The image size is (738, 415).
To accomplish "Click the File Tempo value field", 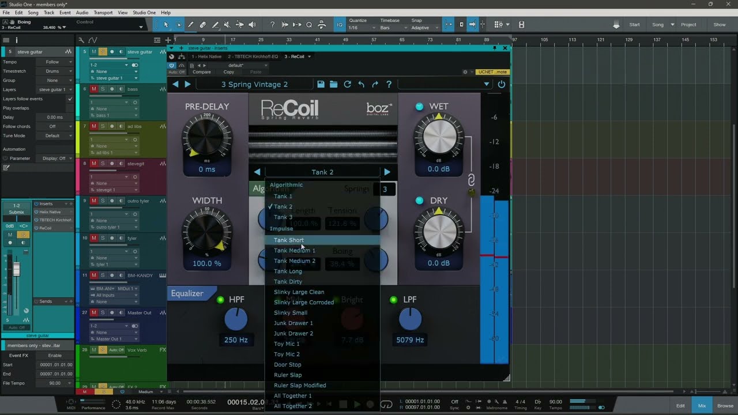I will tap(55, 383).
